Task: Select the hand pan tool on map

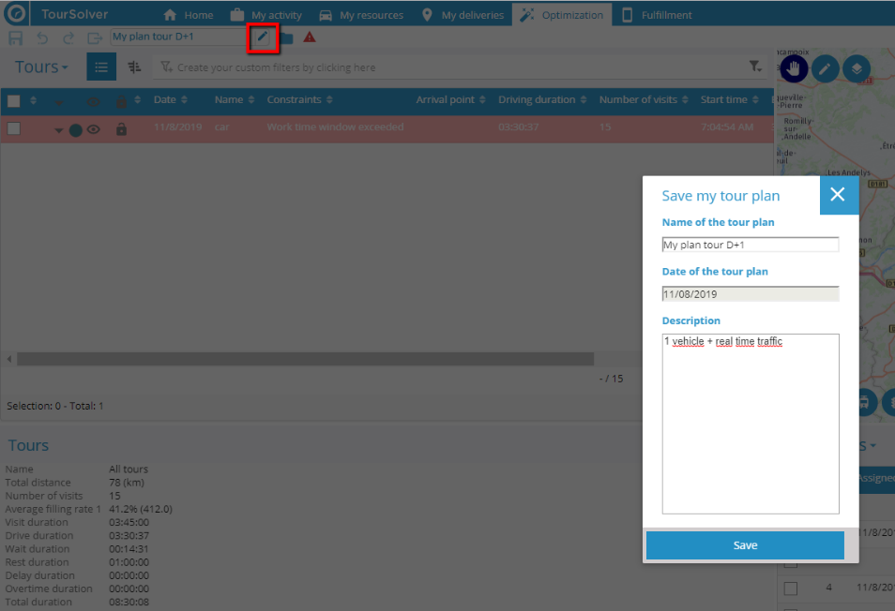Action: [794, 68]
